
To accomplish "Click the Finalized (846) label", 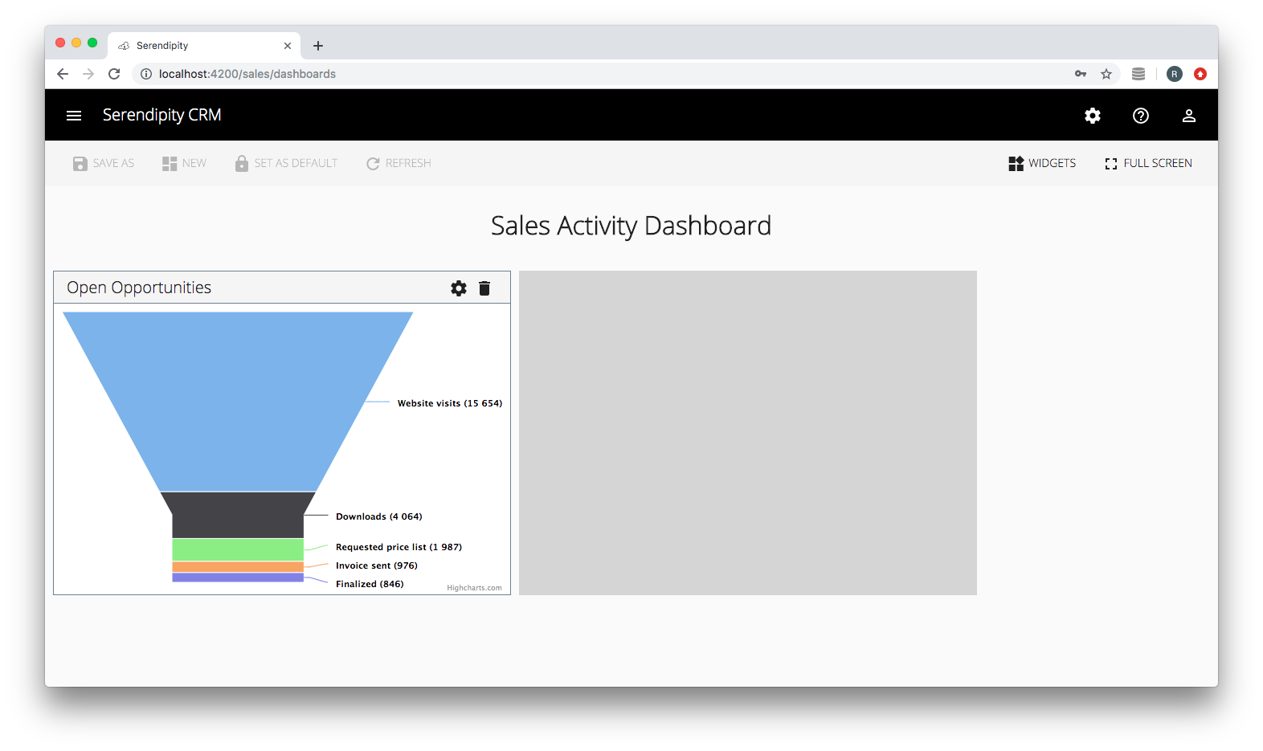I will [370, 584].
